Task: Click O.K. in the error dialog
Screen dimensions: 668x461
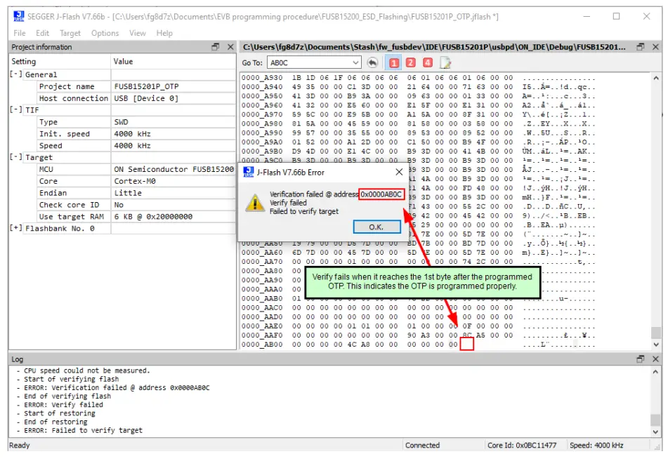Action: (376, 227)
